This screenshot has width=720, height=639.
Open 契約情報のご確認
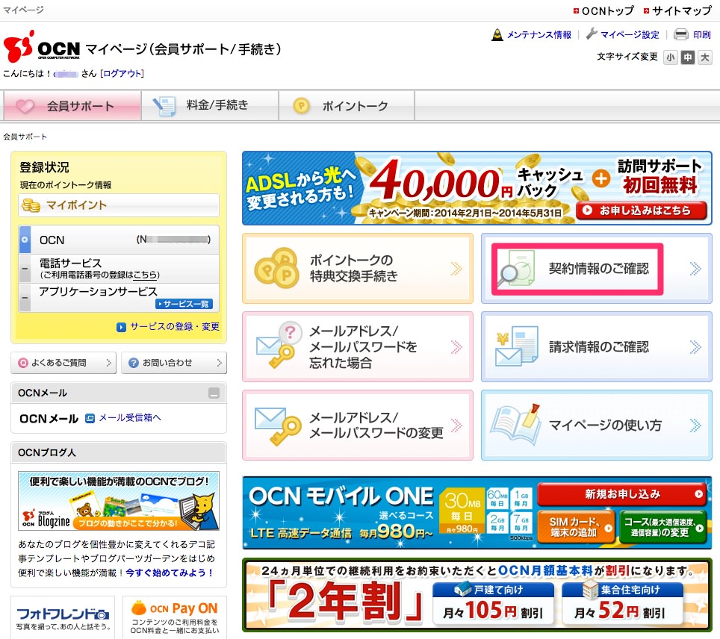597,268
